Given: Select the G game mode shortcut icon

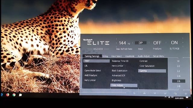Looking at the screenshot, I should click(x=134, y=93).
